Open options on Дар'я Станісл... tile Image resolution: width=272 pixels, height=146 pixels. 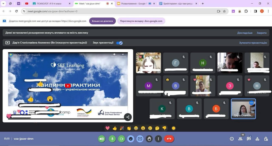click(251, 103)
